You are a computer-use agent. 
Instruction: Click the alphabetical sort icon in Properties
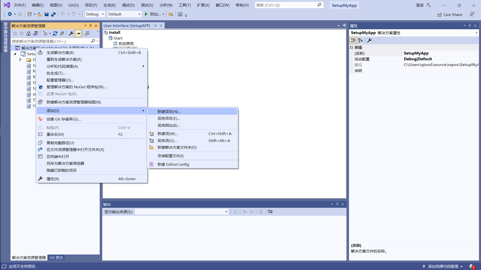click(x=360, y=40)
